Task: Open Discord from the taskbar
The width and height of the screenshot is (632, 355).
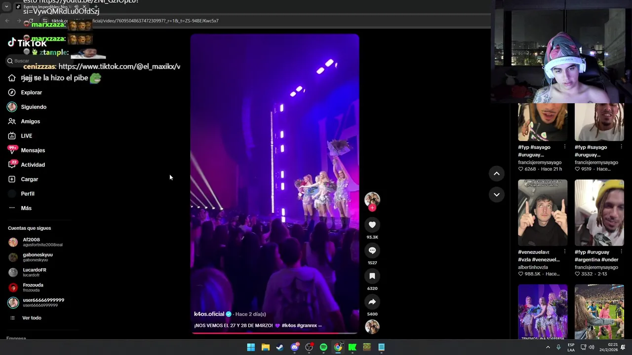Action: 295,347
